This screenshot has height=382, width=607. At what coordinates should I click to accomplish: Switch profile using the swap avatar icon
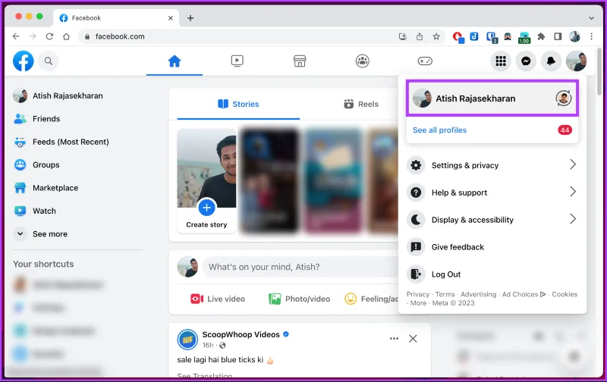(564, 99)
